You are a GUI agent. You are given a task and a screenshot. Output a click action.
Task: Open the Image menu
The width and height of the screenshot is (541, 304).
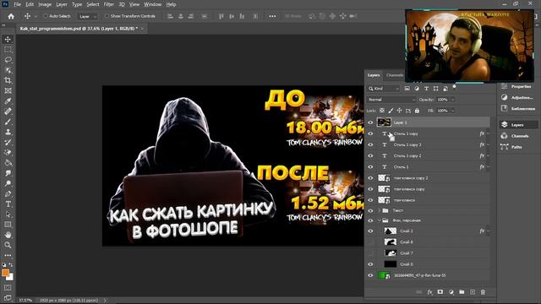click(x=45, y=4)
